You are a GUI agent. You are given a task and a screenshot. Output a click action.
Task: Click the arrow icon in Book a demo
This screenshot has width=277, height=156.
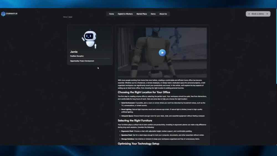267,14
